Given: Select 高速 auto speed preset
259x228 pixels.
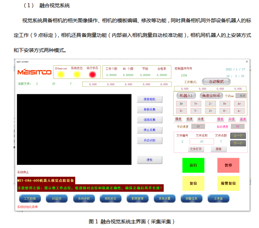Looking at the screenshot, I should (x=243, y=119).
